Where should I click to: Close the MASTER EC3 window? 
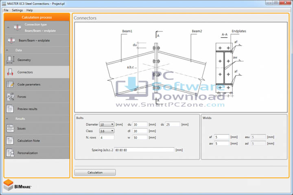tap(285, 3)
